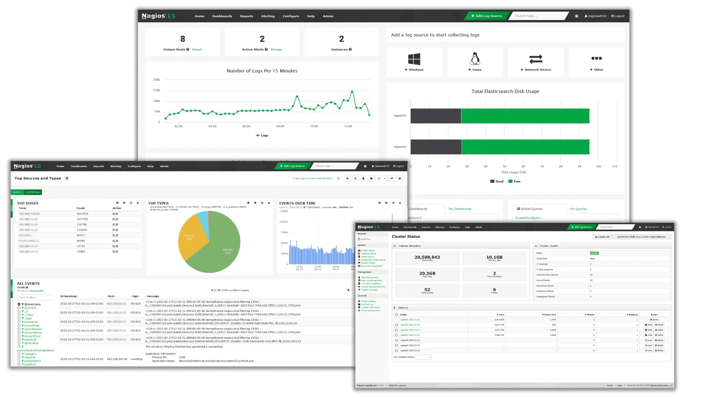Click the Used legend swatch in disk usage chart

pos(492,181)
